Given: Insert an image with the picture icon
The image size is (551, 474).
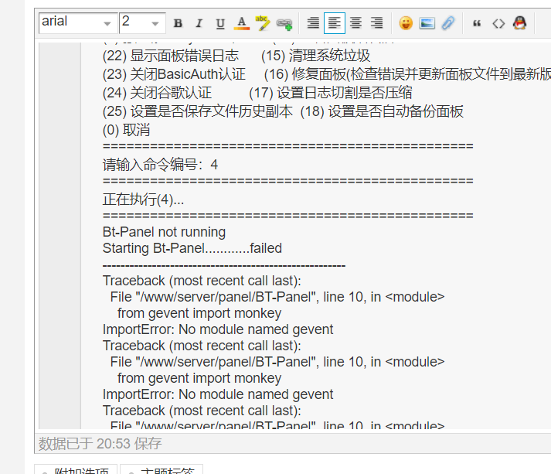Looking at the screenshot, I should tap(427, 23).
